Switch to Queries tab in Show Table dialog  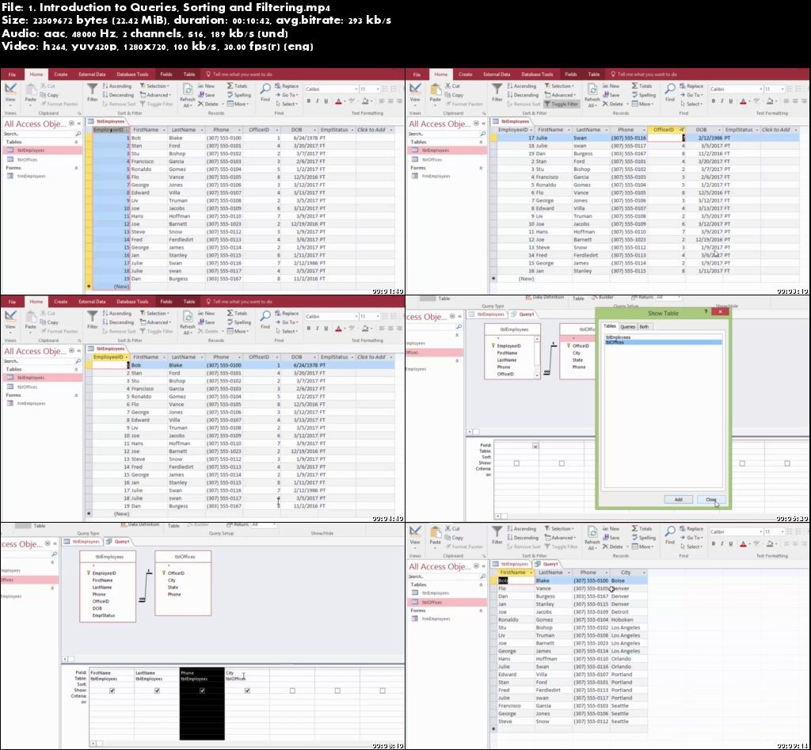click(x=627, y=326)
